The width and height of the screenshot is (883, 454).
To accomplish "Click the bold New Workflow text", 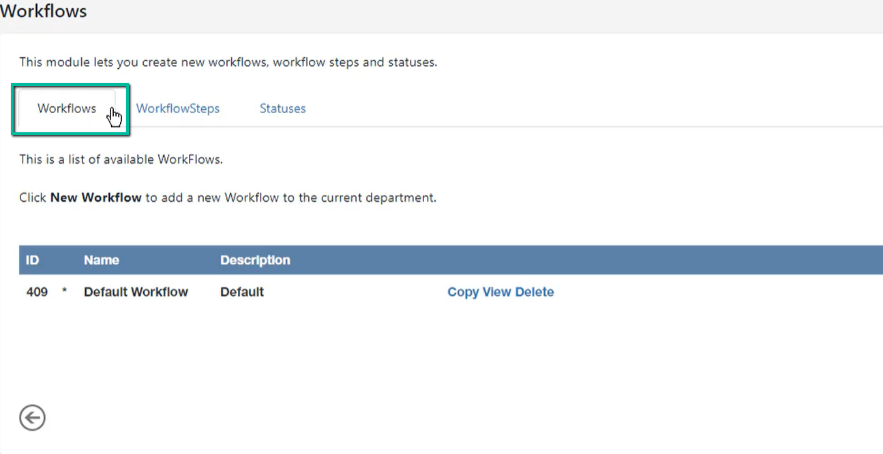I will 95,198.
